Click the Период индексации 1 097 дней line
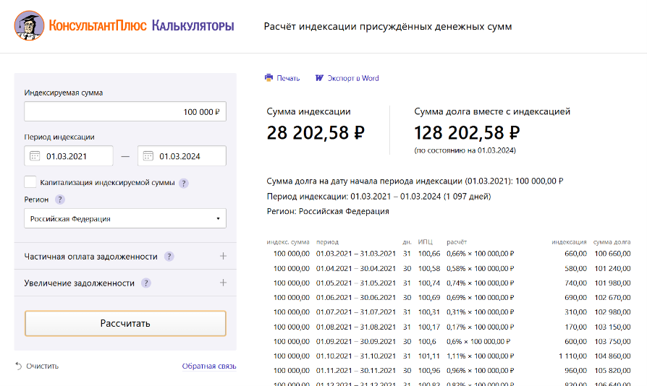This screenshot has width=647, height=386. [379, 197]
